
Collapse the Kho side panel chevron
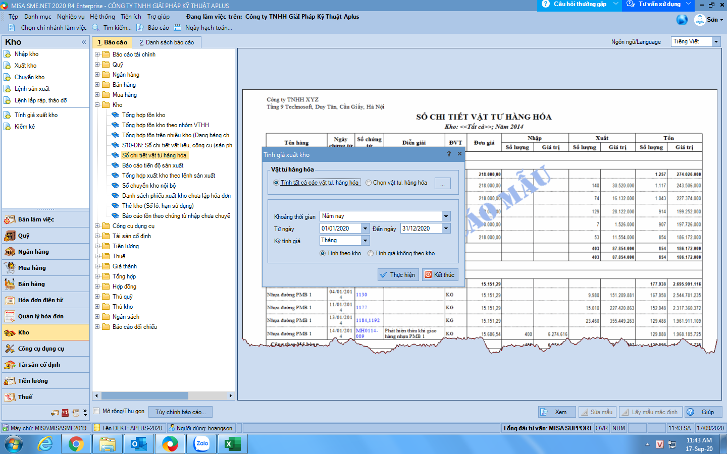(84, 42)
